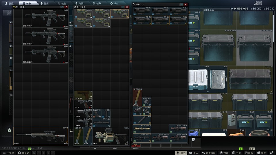The width and height of the screenshot is (276, 155).
Task: Click the Grizzly quick-slot label at bottom
Action: 136,148
